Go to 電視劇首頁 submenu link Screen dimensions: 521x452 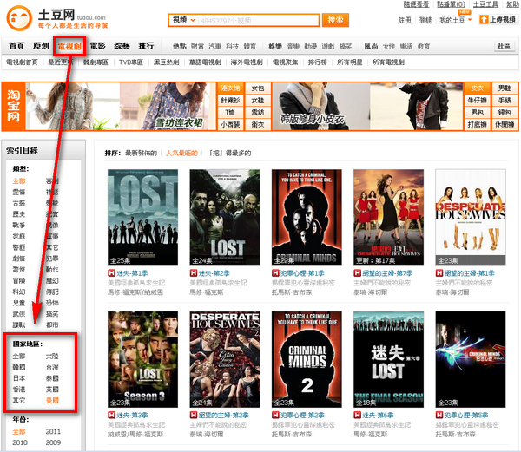(x=22, y=62)
